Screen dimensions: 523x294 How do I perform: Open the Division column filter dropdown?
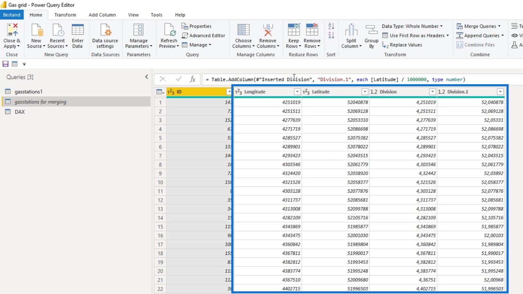click(x=432, y=92)
